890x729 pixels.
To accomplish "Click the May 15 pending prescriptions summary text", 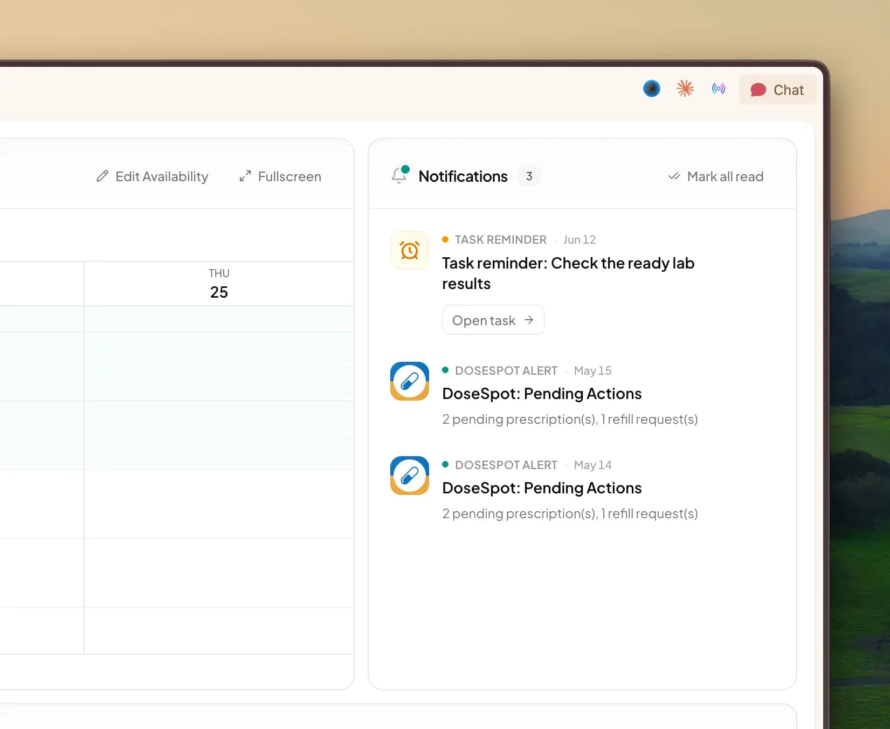I will 570,419.
